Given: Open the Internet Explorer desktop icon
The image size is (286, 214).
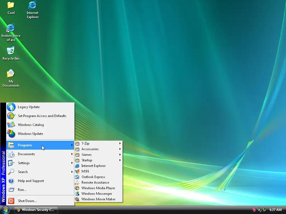Looking at the screenshot, I should [32, 10].
